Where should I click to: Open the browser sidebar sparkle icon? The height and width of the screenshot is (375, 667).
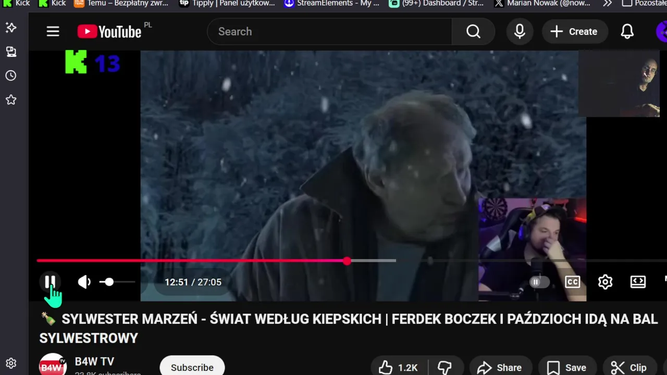coord(11,28)
